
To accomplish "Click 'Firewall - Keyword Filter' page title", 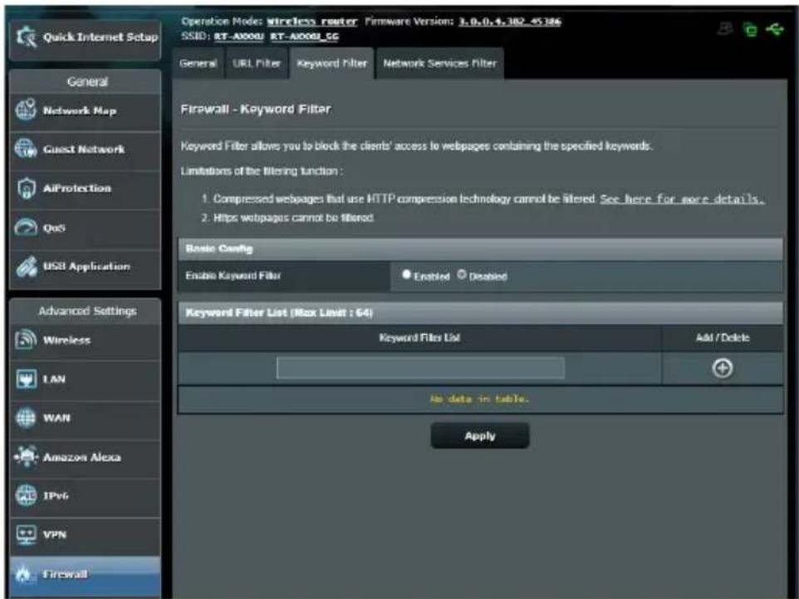I will click(256, 109).
